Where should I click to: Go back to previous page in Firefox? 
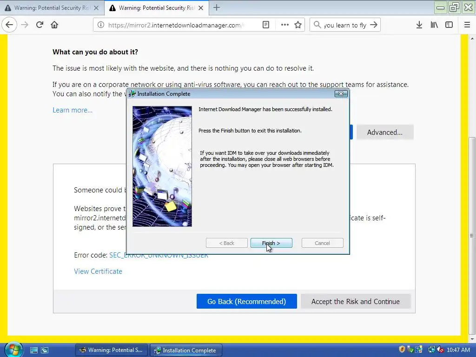9,25
